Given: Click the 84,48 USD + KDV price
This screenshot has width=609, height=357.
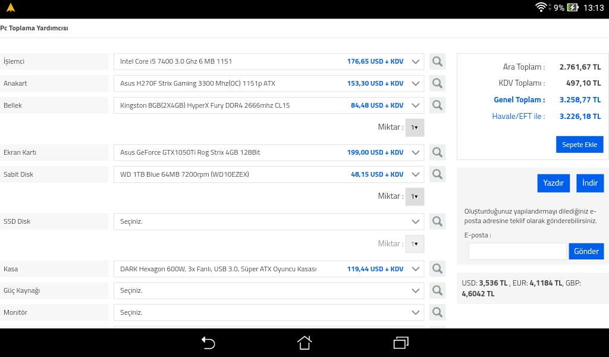Looking at the screenshot, I should [377, 105].
